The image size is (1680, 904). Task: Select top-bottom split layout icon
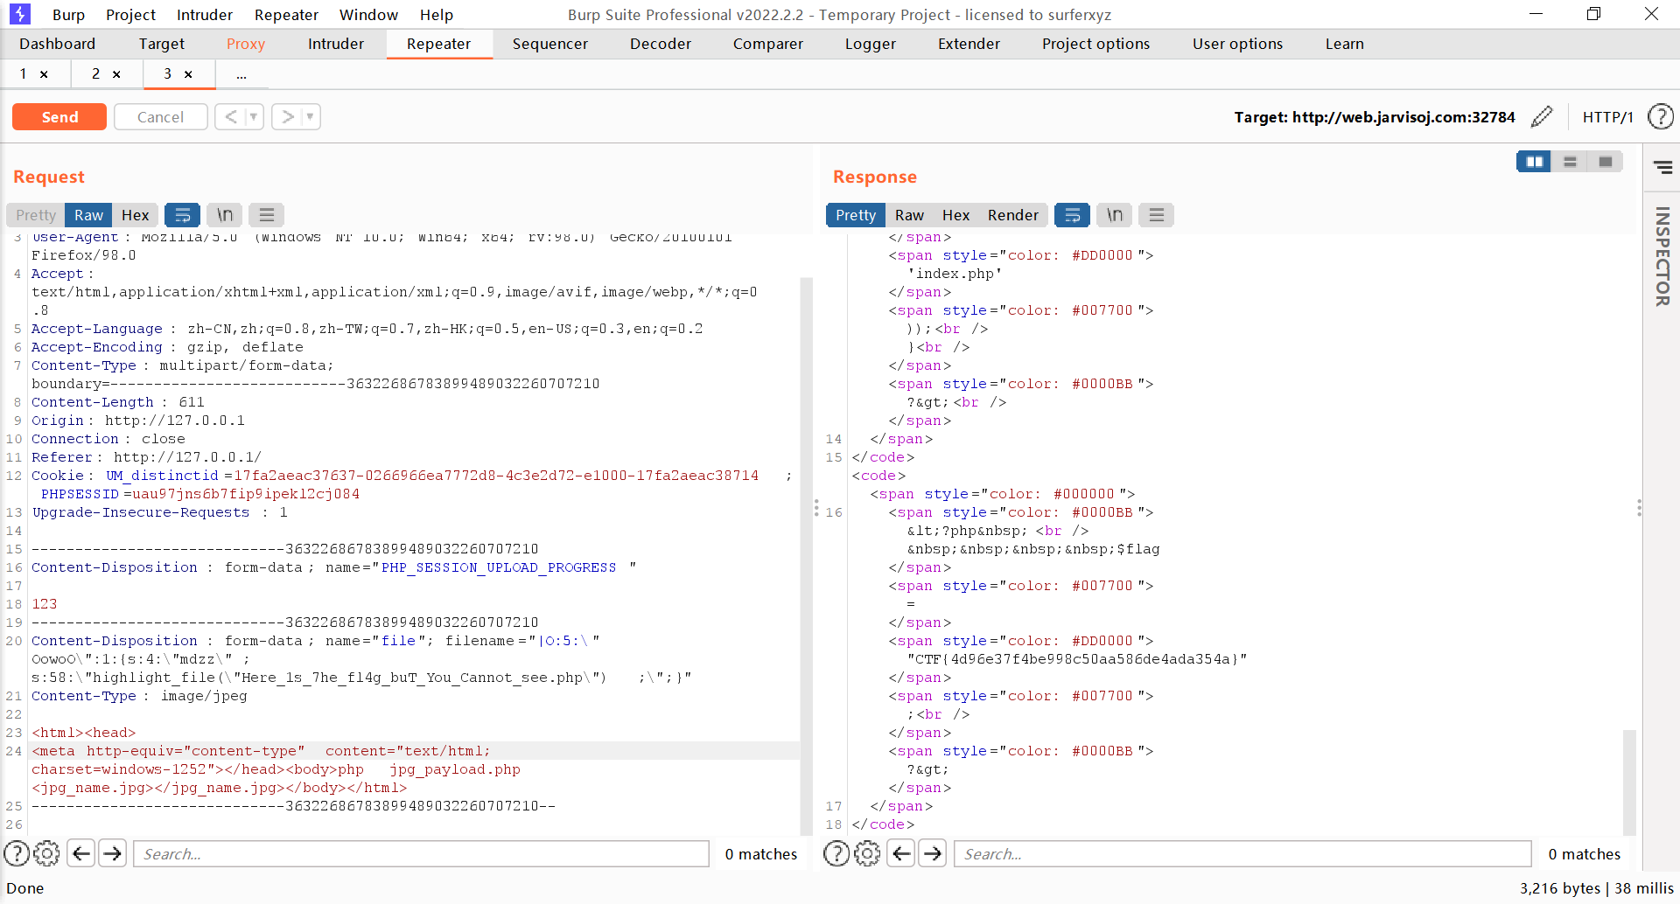pos(1570,162)
